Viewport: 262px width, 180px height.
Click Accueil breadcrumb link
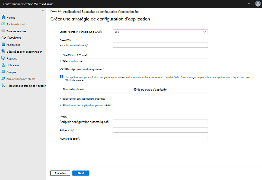click(54, 11)
